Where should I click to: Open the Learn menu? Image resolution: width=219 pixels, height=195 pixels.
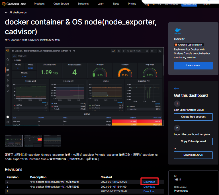coord(101,4)
